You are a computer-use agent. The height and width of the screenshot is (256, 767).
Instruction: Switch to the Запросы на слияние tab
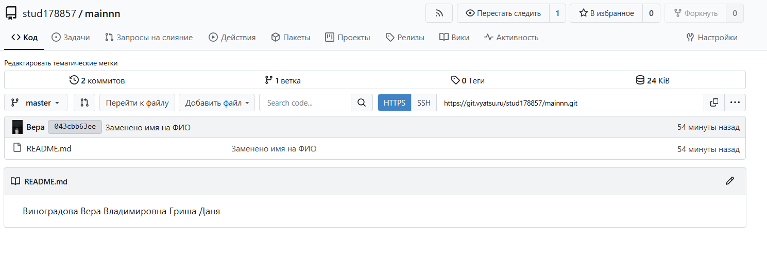(x=149, y=38)
